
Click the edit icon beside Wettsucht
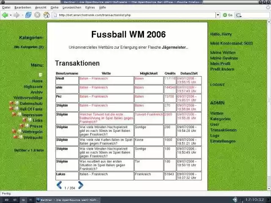click(21, 137)
